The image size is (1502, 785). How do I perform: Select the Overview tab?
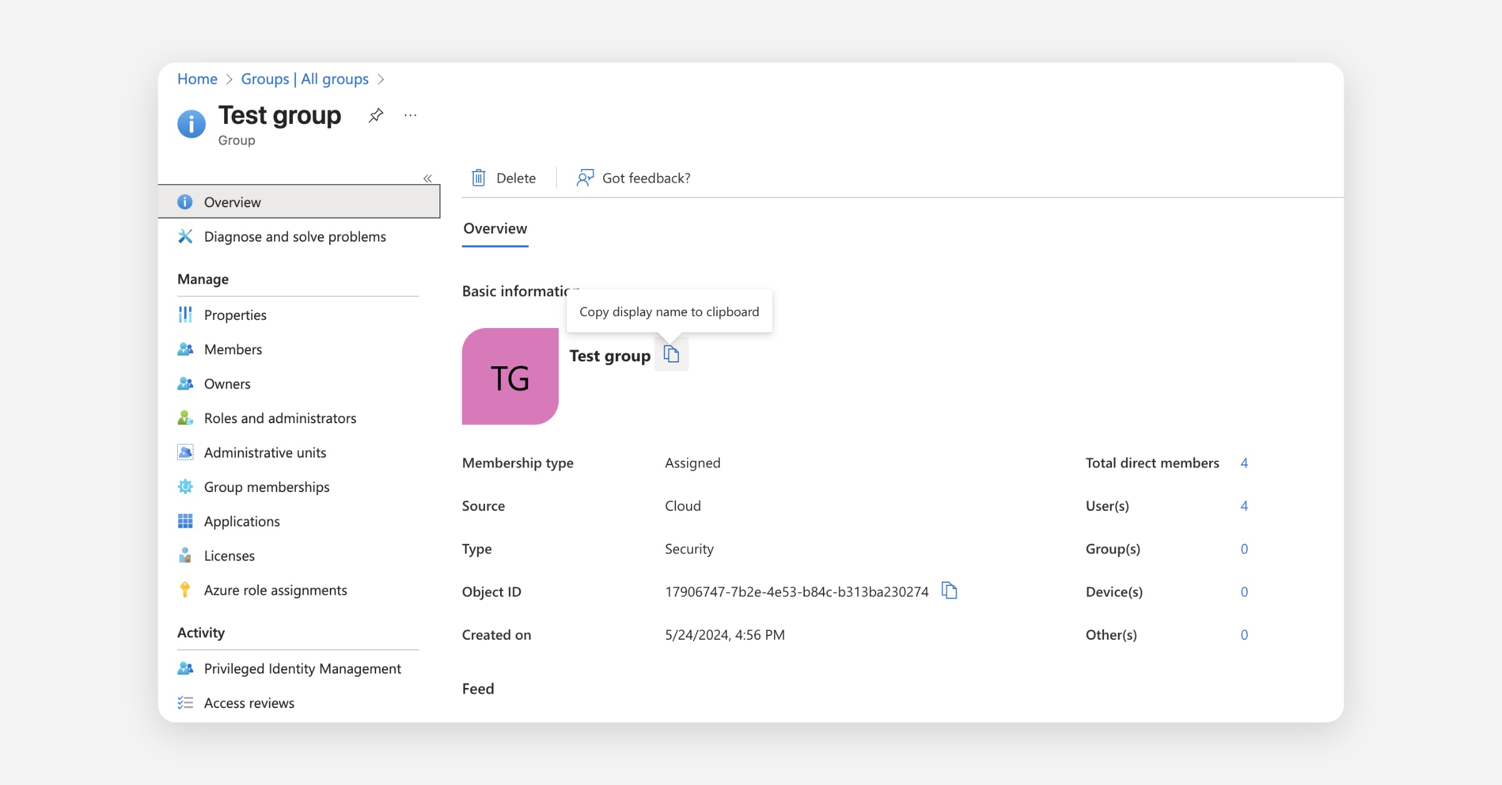[x=495, y=228]
